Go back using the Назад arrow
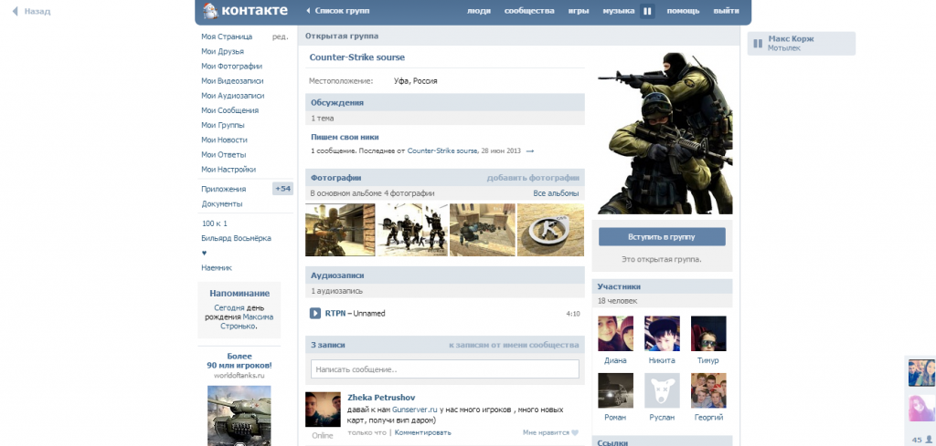 16,12
